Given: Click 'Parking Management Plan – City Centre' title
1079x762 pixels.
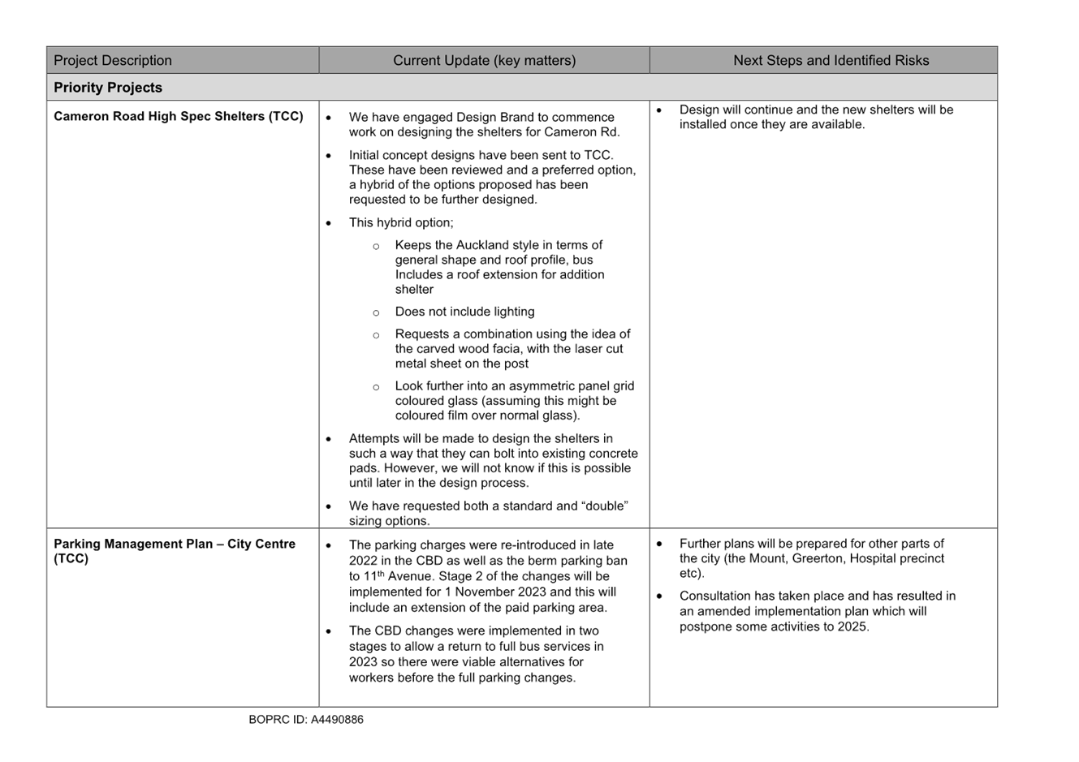Looking at the screenshot, I should pos(175,551).
